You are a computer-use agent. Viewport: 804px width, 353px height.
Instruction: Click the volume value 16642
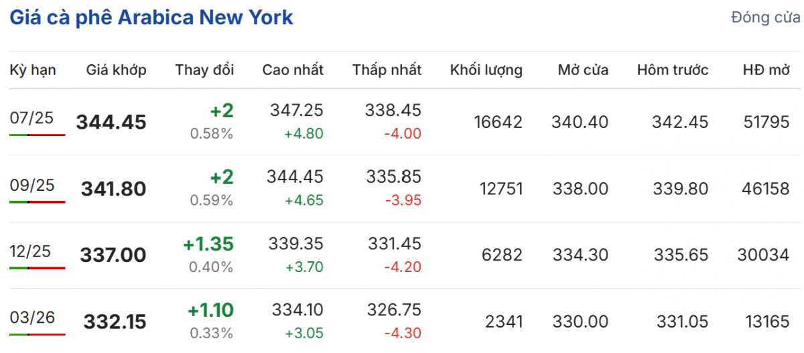coord(497,122)
